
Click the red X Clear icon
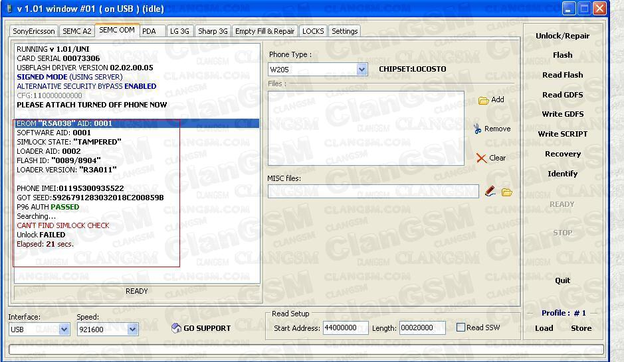coord(481,158)
